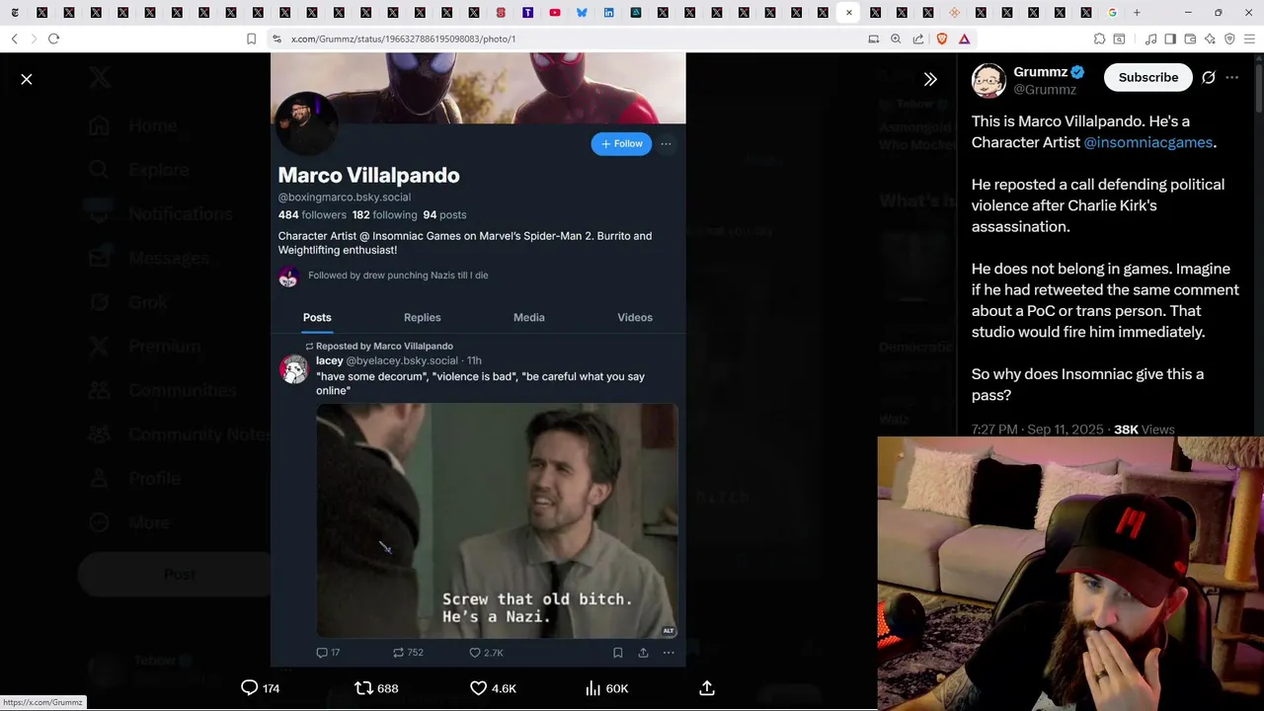
Task: Open the Extensions puzzle icon
Action: (1099, 39)
